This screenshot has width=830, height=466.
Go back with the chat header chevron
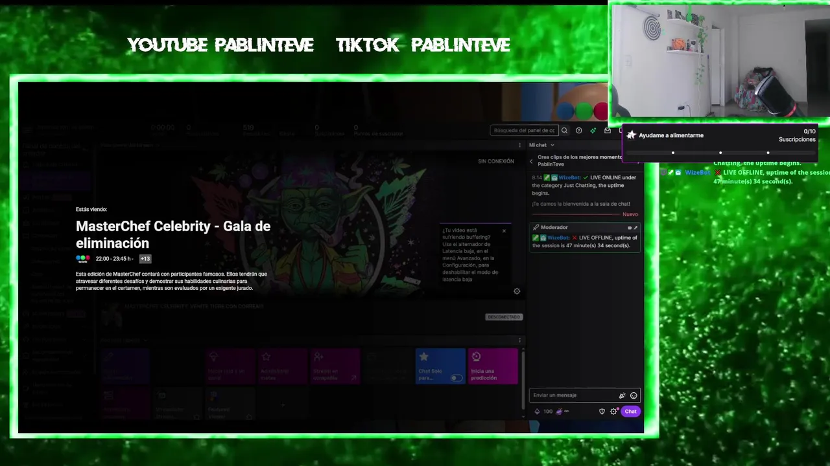(x=532, y=161)
